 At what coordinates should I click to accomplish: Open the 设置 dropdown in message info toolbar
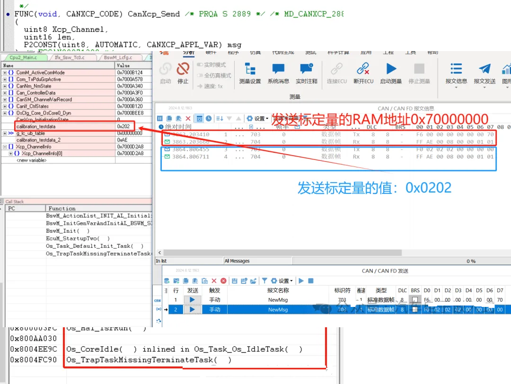tap(257, 118)
